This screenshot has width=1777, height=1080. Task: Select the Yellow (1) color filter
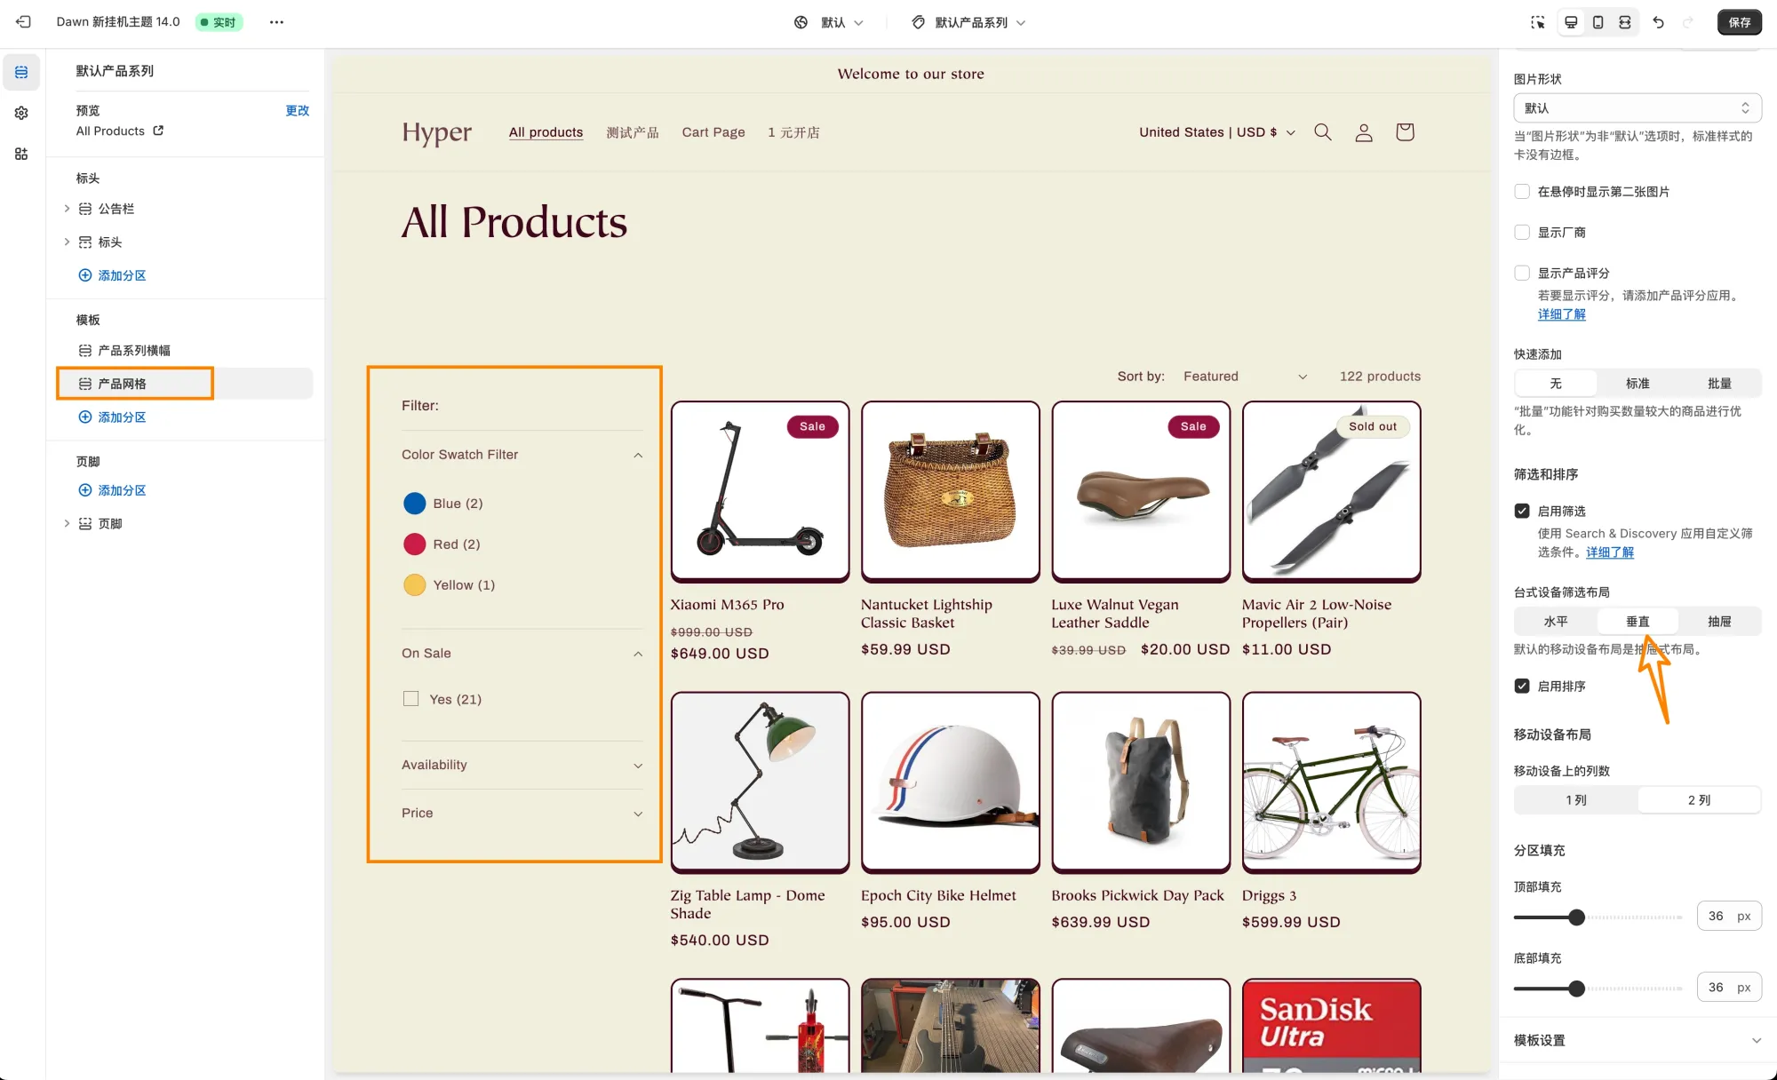[x=449, y=585]
